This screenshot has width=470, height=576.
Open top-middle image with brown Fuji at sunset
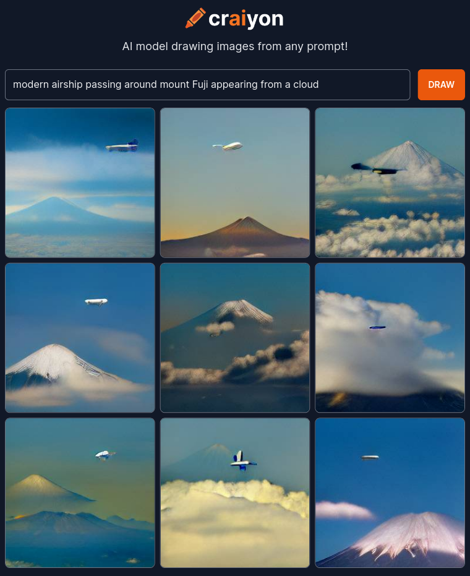[x=235, y=183]
